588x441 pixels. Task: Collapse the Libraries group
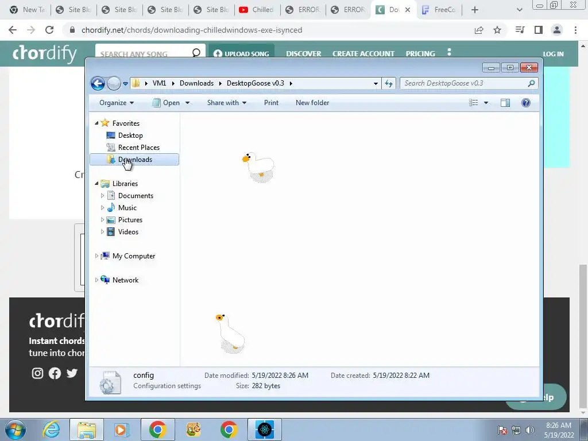(96, 183)
